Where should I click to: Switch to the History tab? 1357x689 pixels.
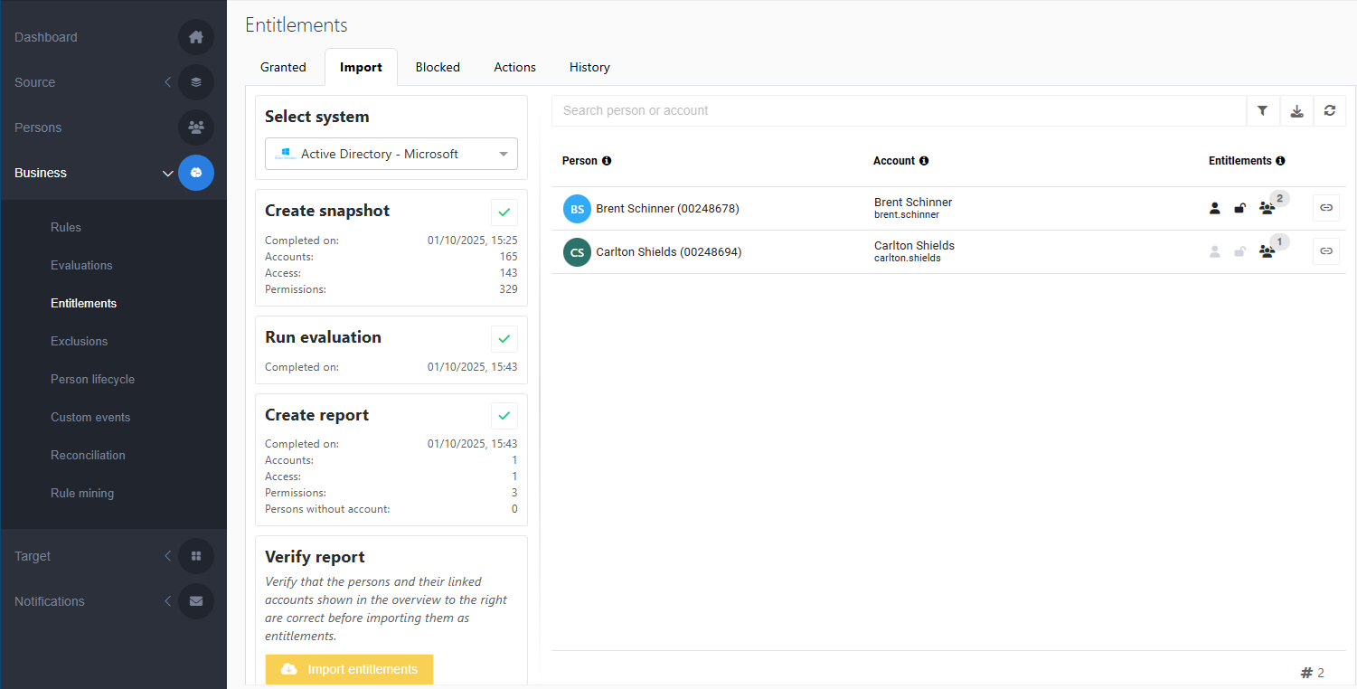(x=589, y=68)
